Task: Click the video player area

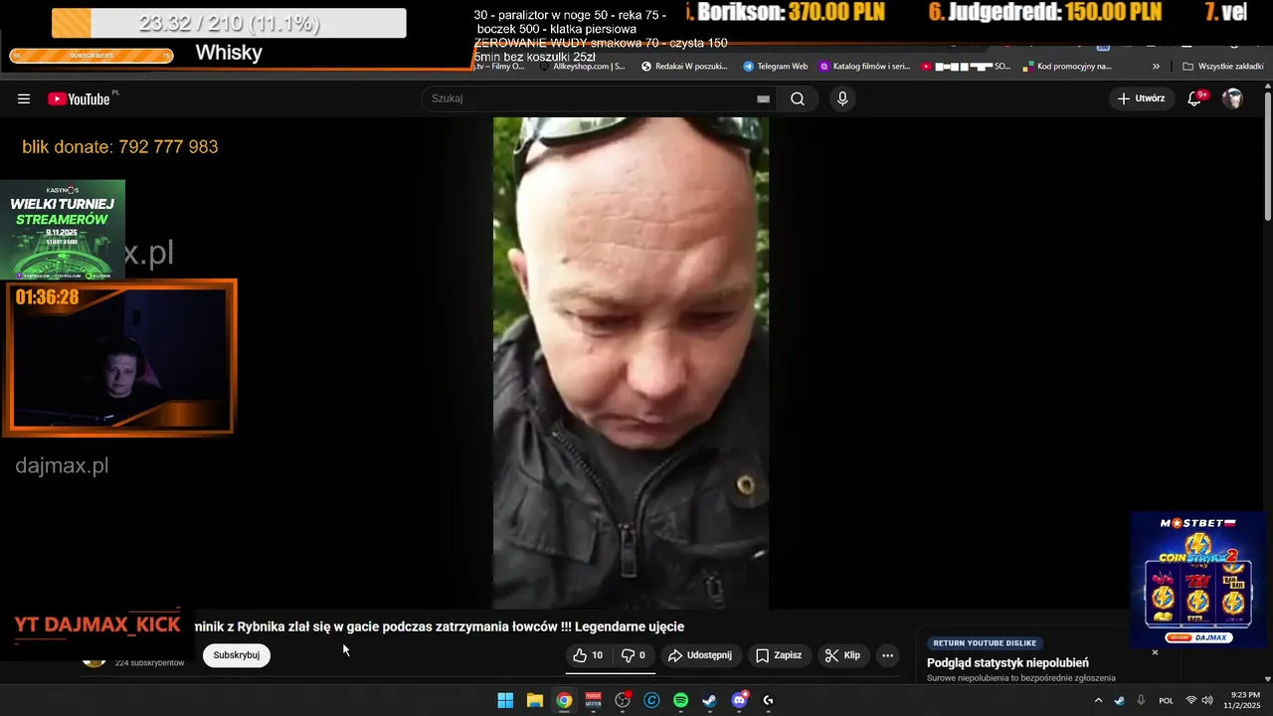Action: [x=631, y=363]
